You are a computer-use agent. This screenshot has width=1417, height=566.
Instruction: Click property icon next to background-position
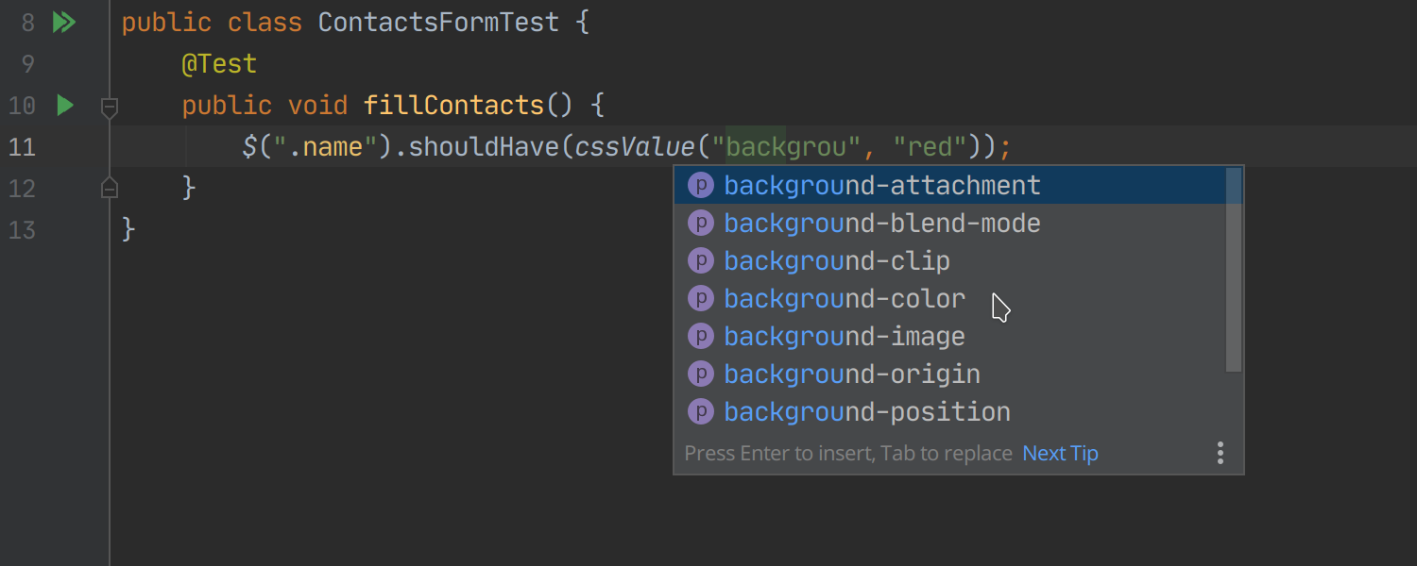coord(700,411)
